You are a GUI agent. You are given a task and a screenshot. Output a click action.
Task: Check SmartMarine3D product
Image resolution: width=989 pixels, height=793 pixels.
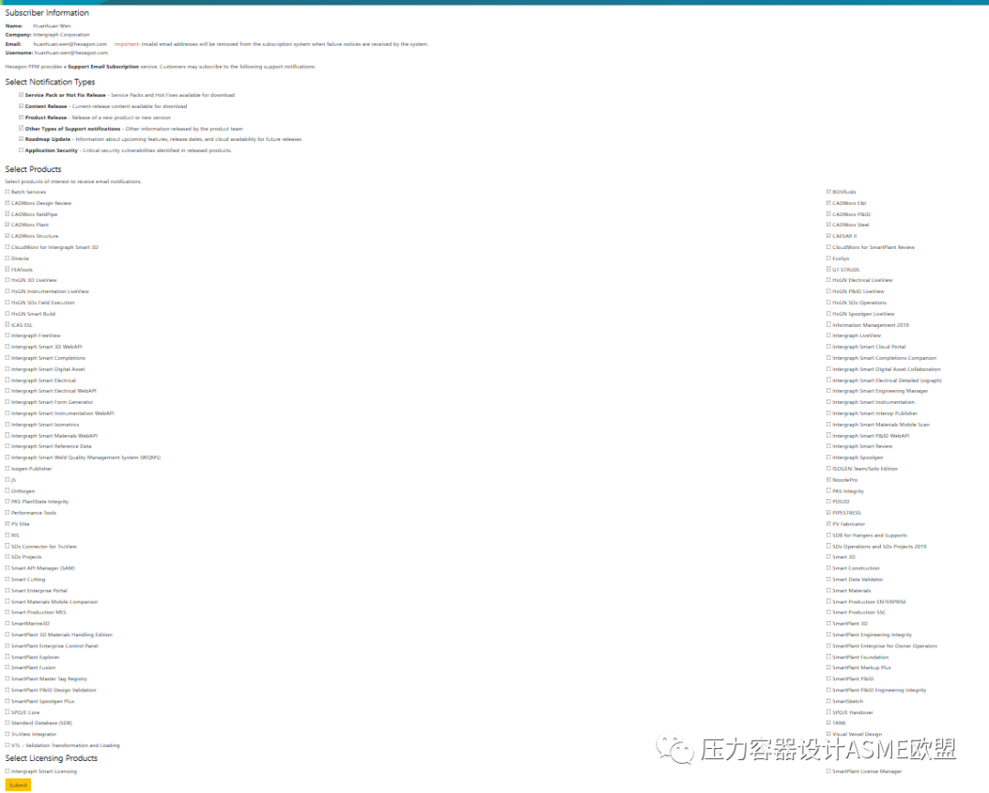tap(7, 624)
